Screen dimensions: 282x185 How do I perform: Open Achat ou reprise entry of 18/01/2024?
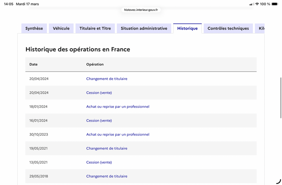118,106
